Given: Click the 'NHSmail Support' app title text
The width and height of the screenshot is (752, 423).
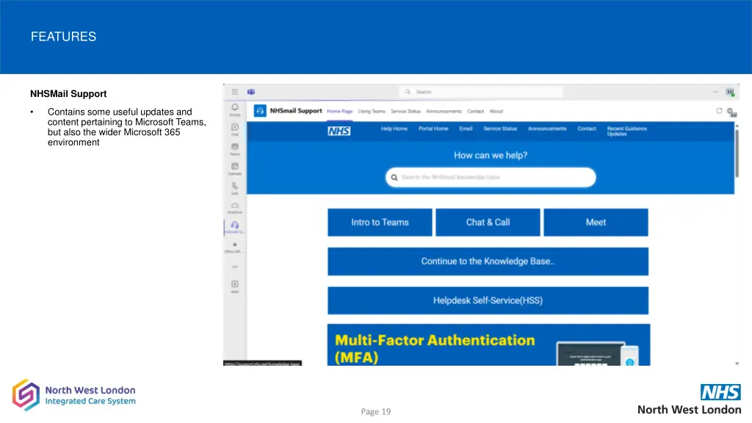Looking at the screenshot, I should [296, 111].
